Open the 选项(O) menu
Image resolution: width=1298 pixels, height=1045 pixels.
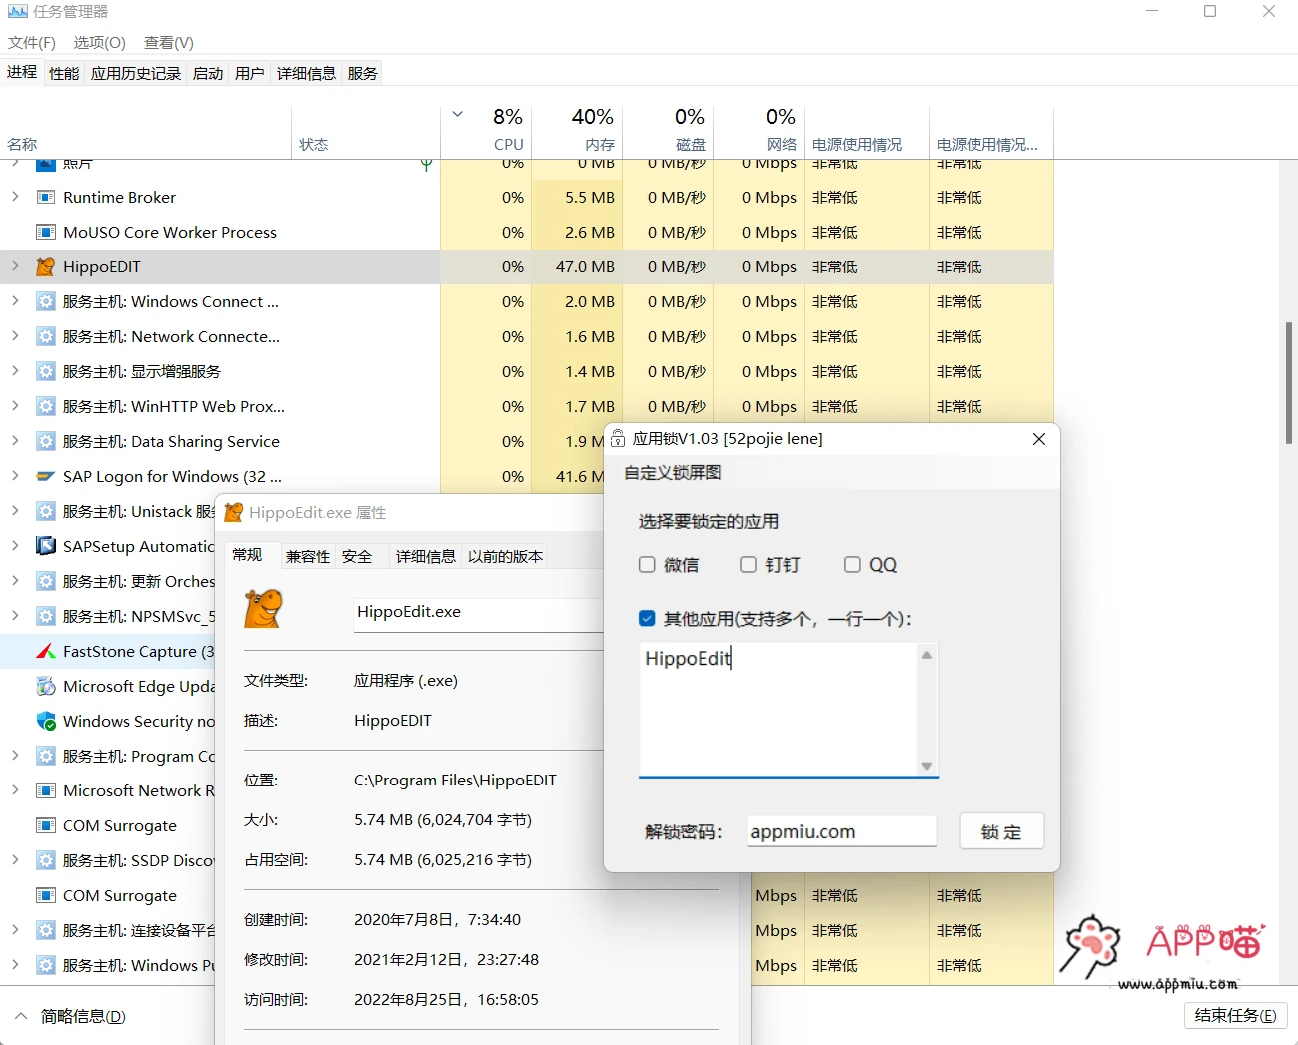(x=99, y=43)
